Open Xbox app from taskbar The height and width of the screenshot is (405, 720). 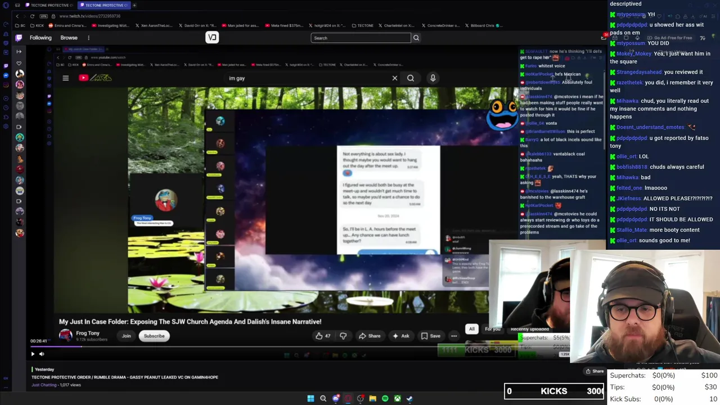(397, 398)
